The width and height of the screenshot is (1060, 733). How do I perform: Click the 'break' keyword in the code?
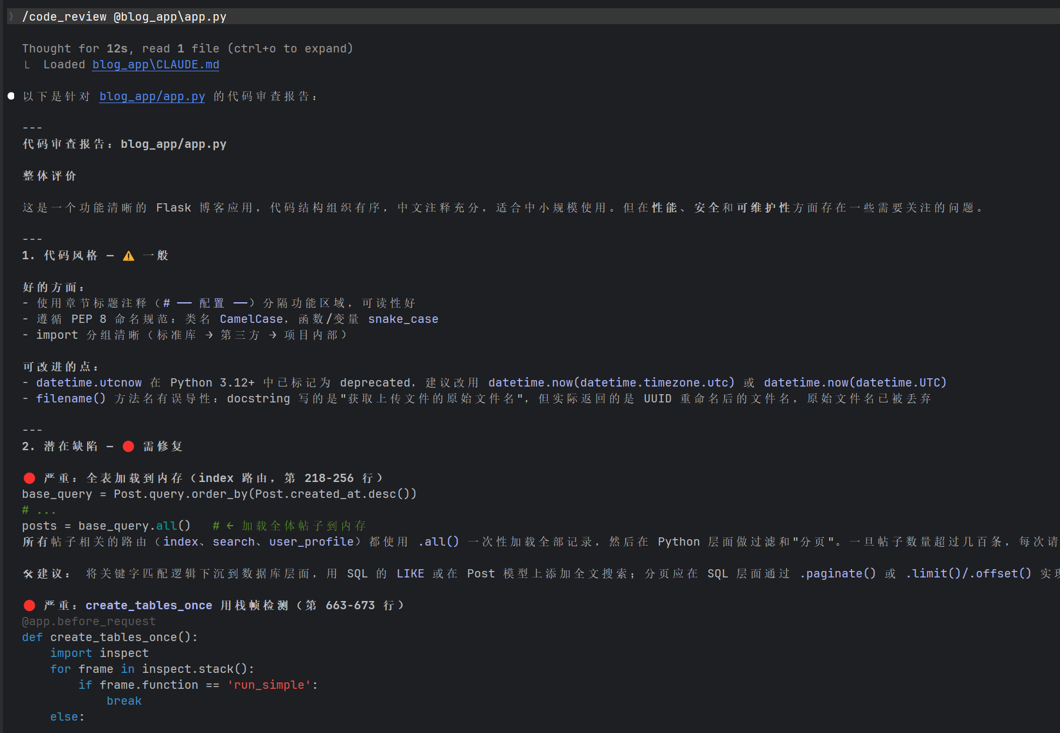(x=124, y=701)
